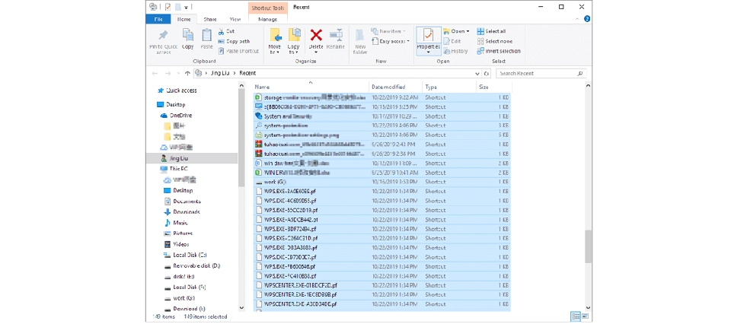The height and width of the screenshot is (324, 731).
Task: Open the address bar history dropdown
Action: (477, 74)
